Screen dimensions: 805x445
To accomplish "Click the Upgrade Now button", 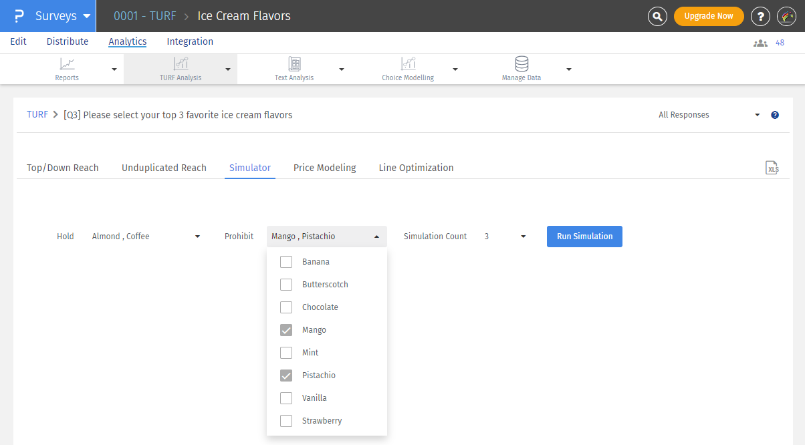I will (708, 16).
